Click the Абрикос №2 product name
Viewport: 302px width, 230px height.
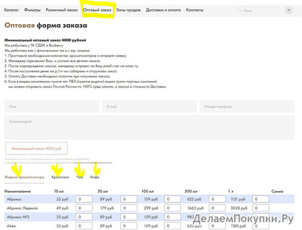click(18, 217)
